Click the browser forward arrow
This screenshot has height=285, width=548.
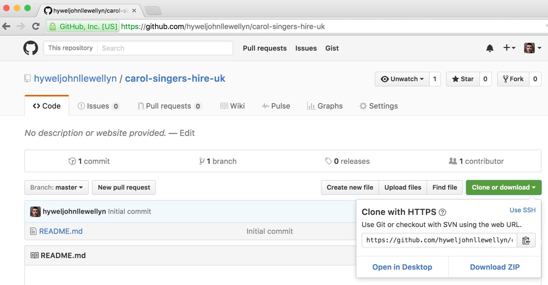pyautogui.click(x=21, y=26)
